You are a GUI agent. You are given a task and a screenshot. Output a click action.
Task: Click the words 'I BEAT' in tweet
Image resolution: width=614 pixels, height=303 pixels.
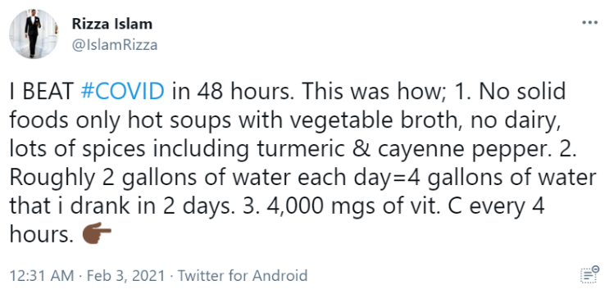coord(42,93)
